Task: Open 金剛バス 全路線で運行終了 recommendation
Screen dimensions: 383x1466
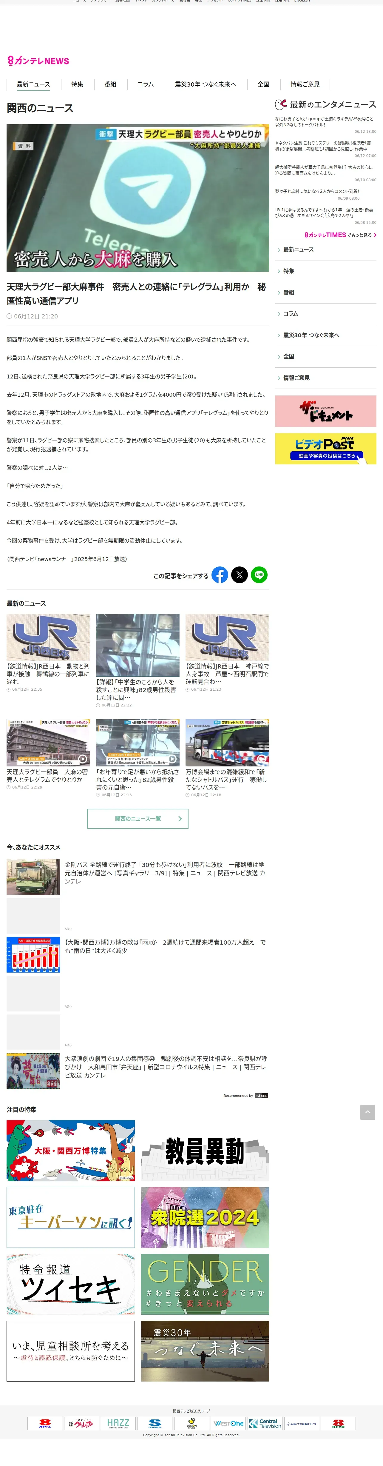Action: click(138, 877)
